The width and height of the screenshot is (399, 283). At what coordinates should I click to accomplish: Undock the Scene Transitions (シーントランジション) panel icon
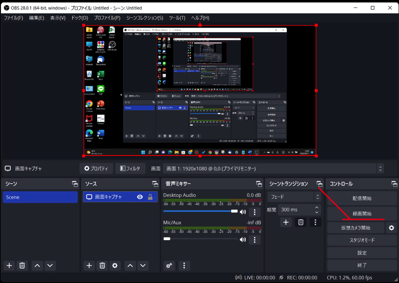[x=319, y=184]
